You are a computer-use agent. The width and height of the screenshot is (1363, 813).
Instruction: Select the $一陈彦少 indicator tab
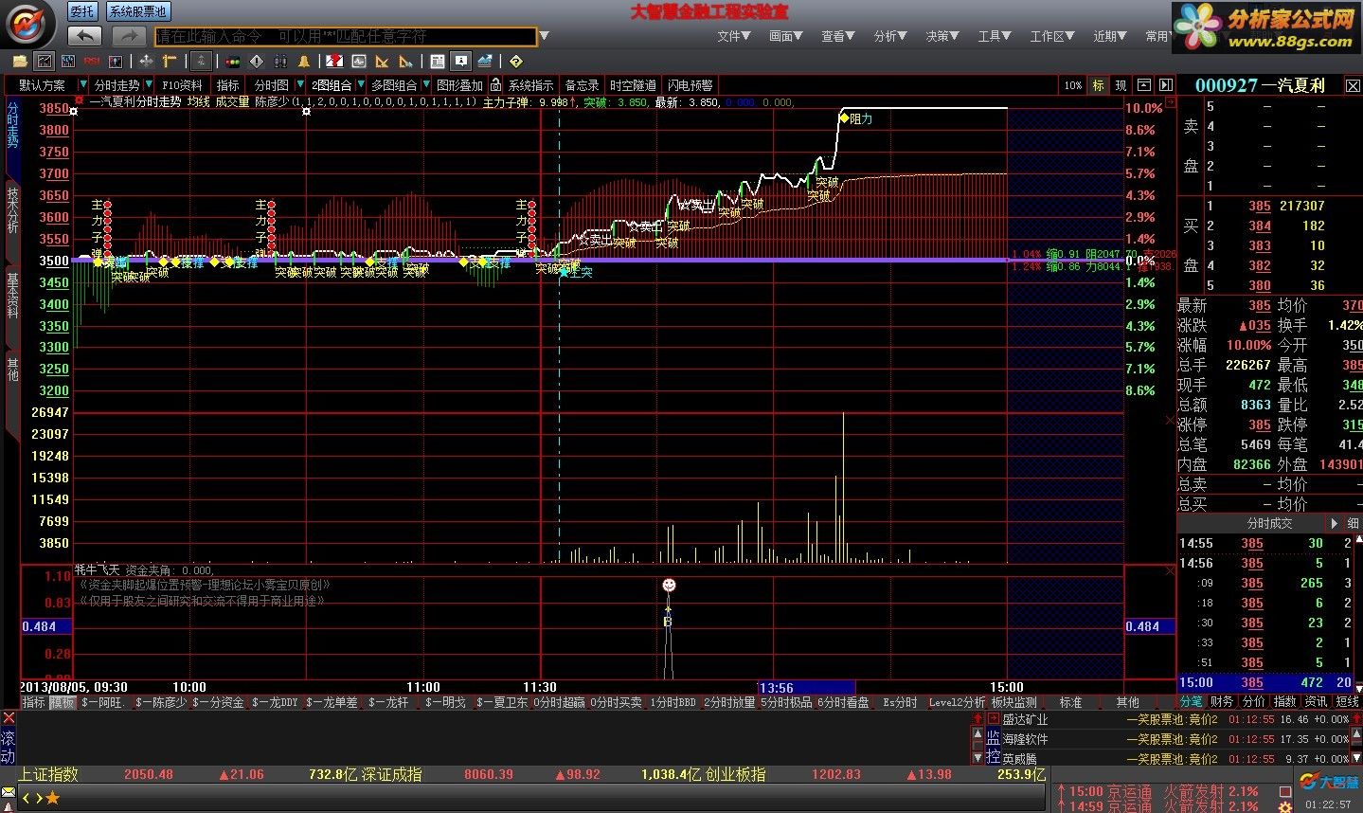161,702
